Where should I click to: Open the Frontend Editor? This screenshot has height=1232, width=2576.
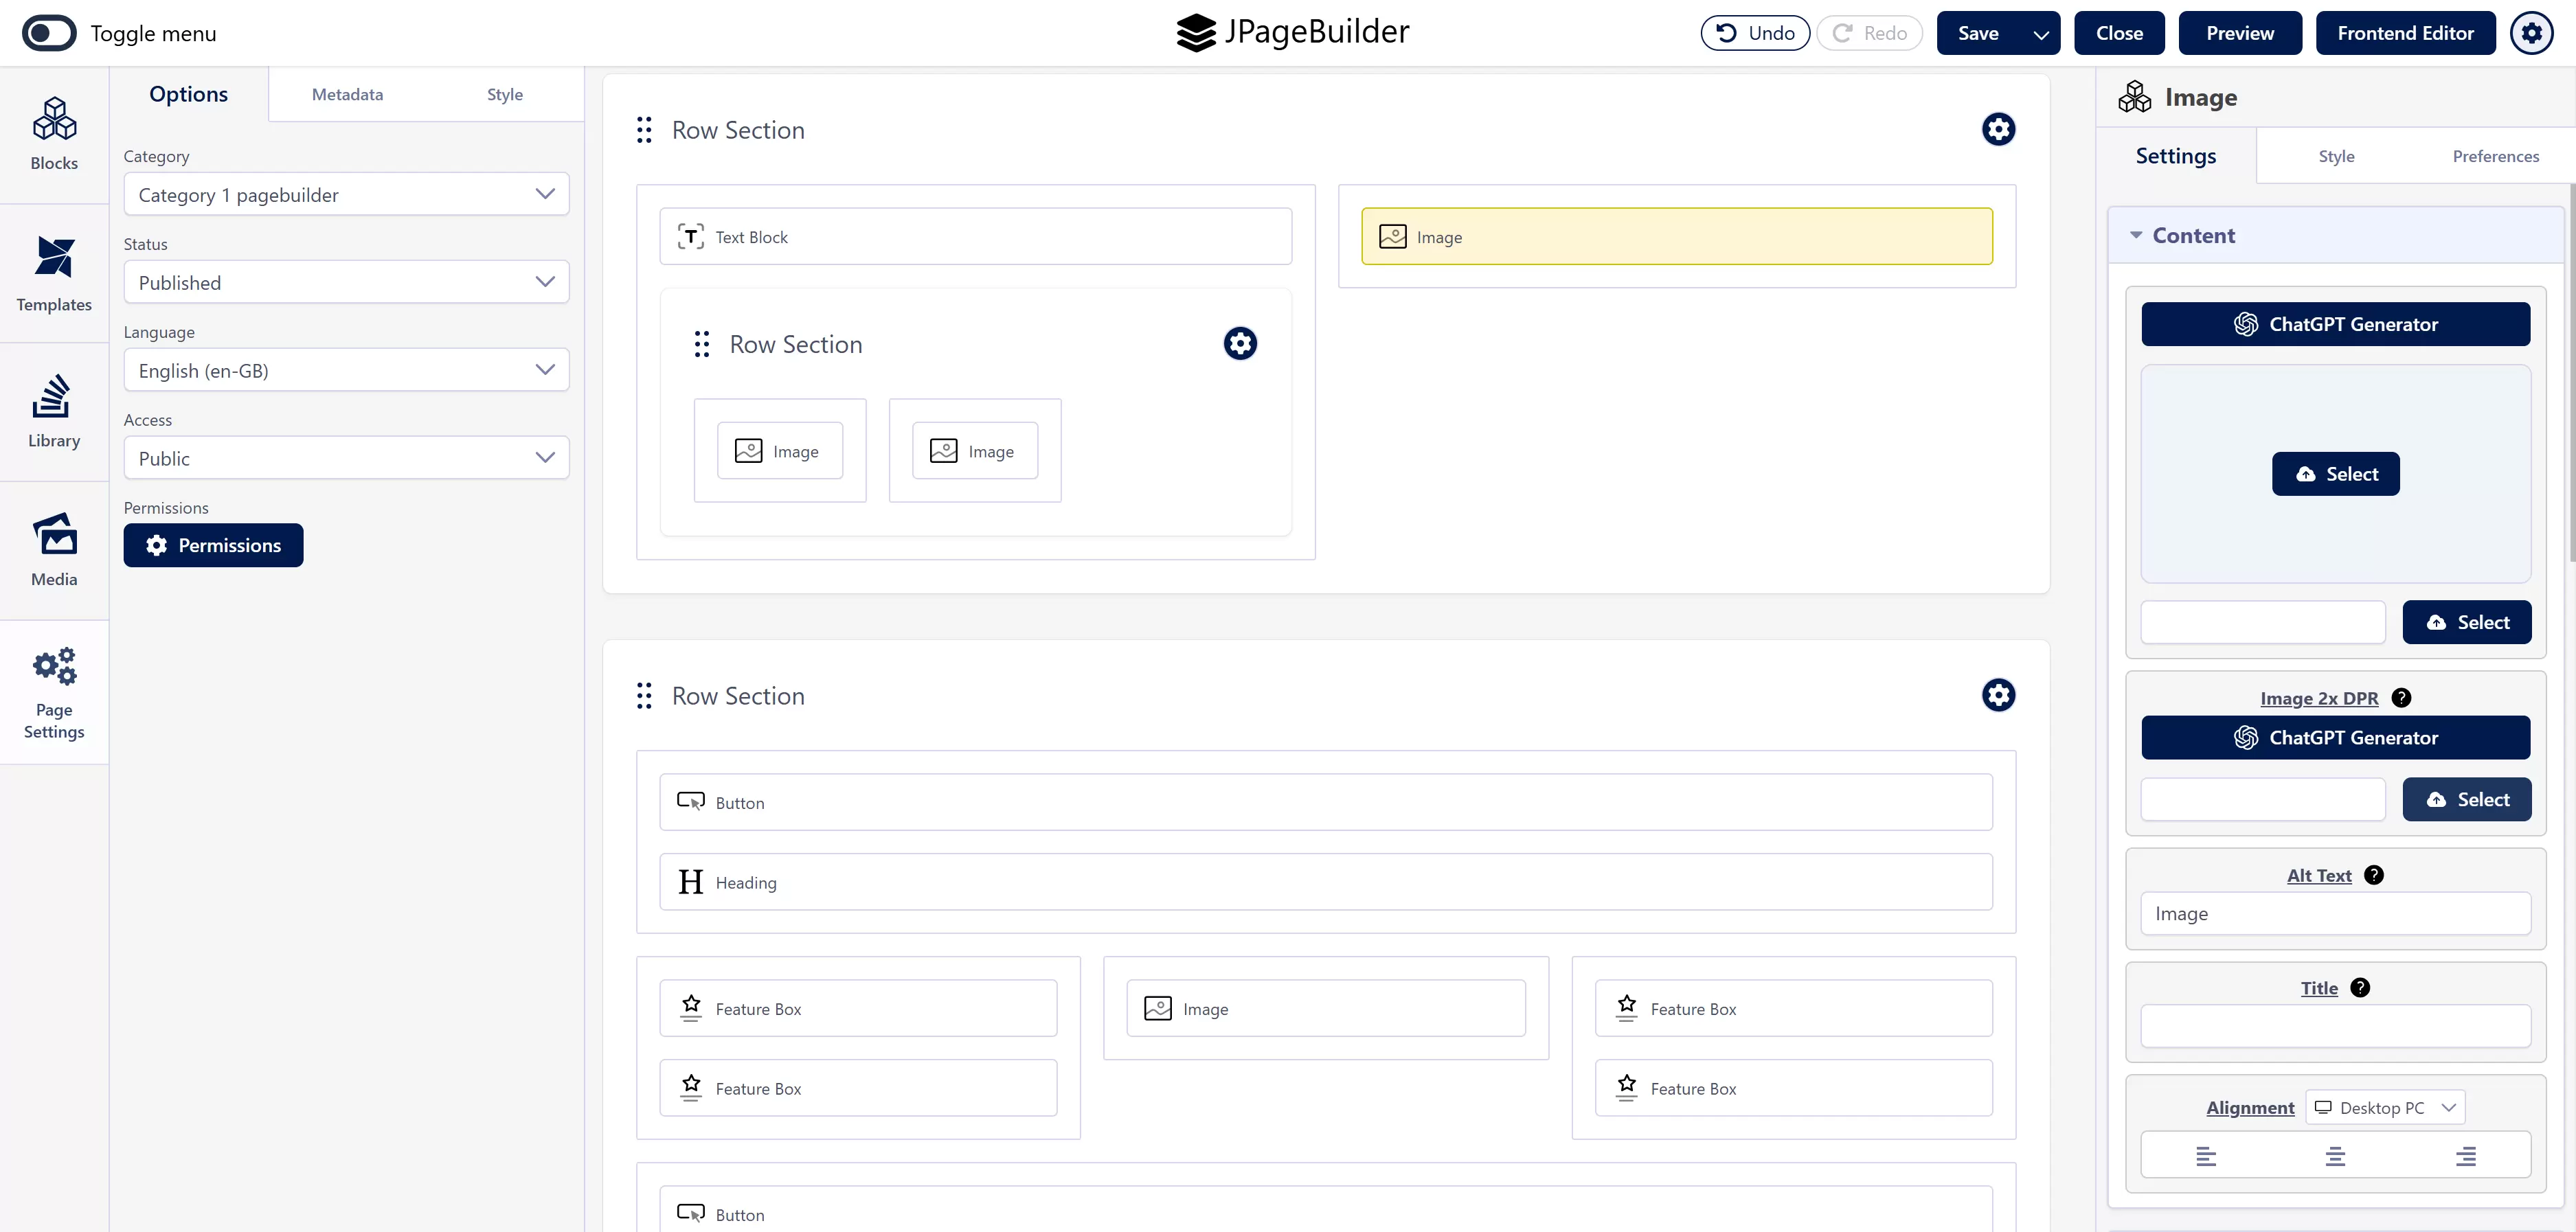tap(2405, 33)
